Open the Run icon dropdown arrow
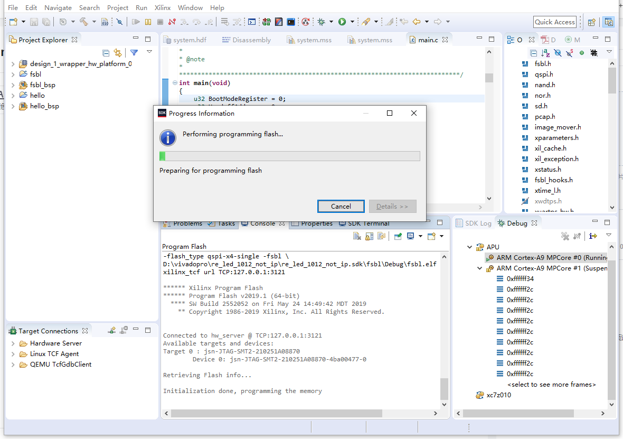623x439 pixels. 352,22
